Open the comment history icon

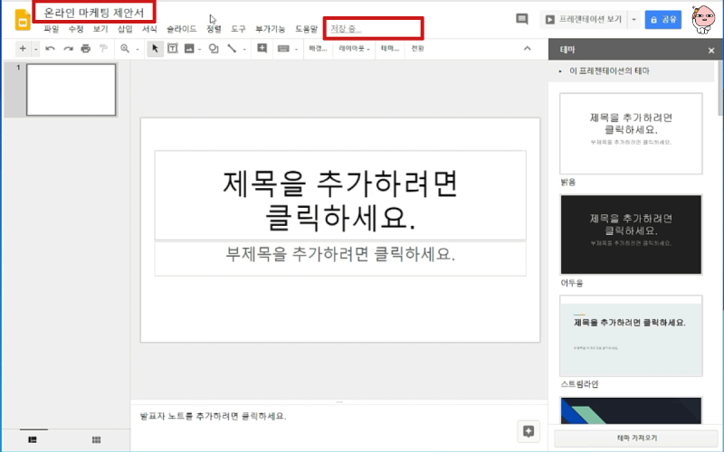(x=522, y=19)
